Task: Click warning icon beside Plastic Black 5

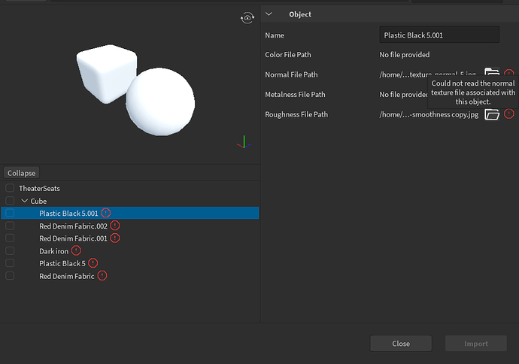Action: (93, 263)
